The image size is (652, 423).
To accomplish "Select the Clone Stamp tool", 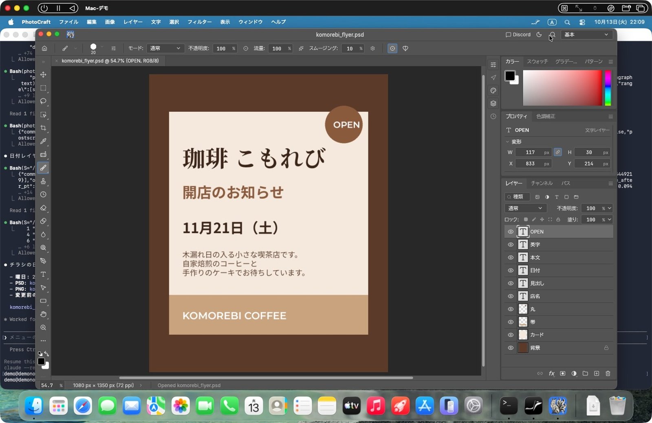I will pyautogui.click(x=43, y=181).
